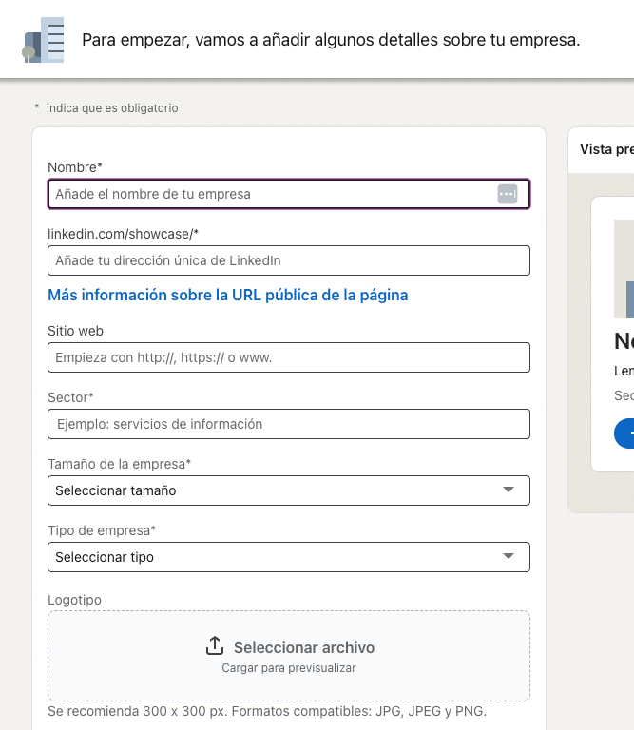This screenshot has height=730, width=634.
Task: Click the Sitio web input field
Action: coord(288,357)
